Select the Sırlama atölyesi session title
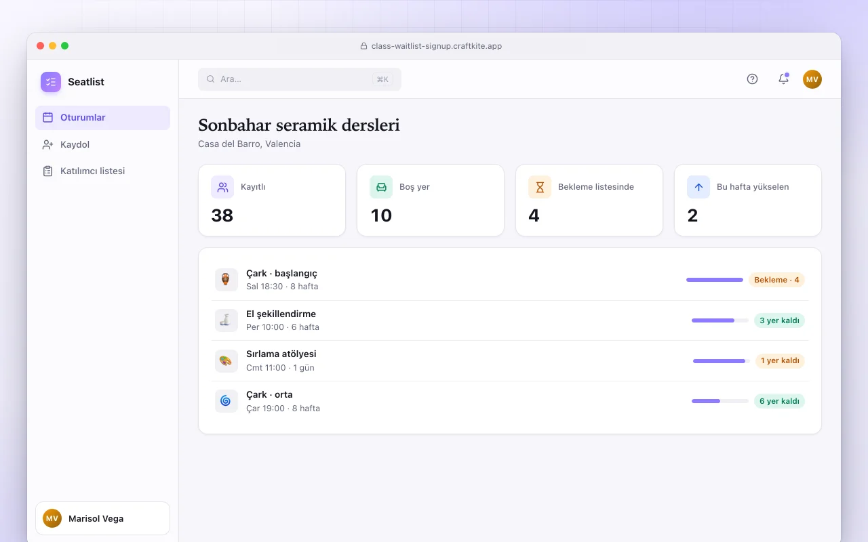 [281, 354]
